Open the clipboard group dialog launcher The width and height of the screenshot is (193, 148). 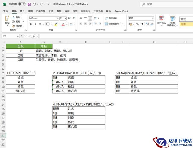[26, 30]
